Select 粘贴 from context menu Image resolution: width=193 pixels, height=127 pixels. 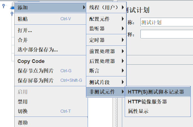[50, 19]
